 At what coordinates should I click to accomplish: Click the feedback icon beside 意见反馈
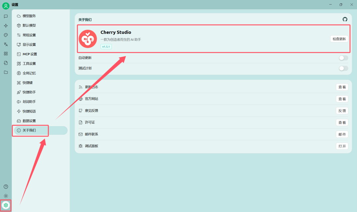(81, 111)
